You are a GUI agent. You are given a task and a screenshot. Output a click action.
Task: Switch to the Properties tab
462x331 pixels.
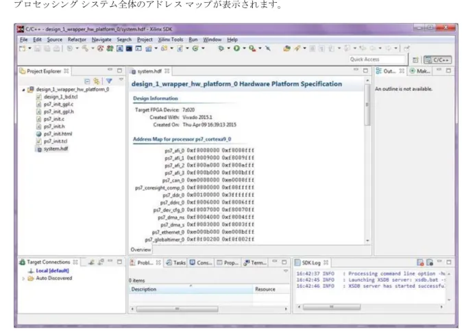tap(228, 263)
